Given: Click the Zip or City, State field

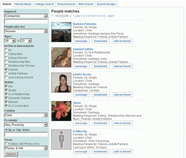Looking at the screenshot, I should pyautogui.click(x=26, y=134).
